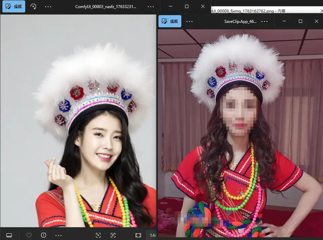Click the zoom percentage showing 144
The image size is (323, 240).
click(x=152, y=235)
